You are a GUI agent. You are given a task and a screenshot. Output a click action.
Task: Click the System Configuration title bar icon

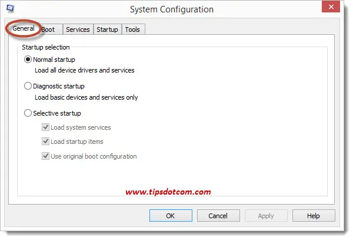pyautogui.click(x=11, y=9)
